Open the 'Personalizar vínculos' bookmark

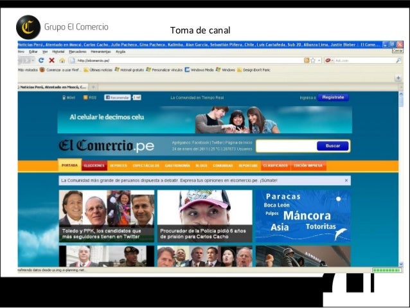164,70
